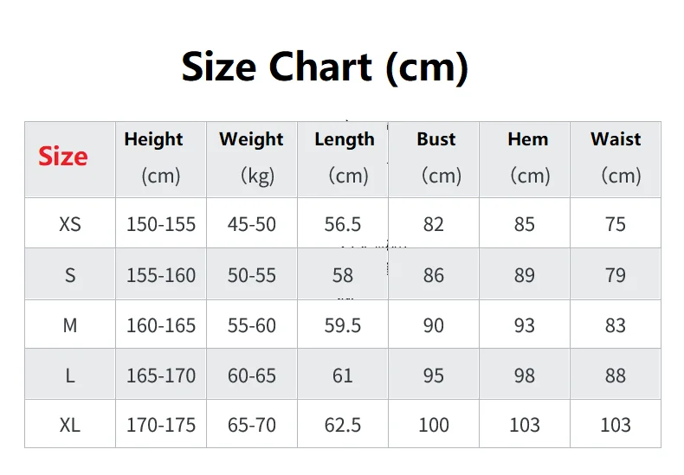Click the Waist (cm) column header
Viewport: 684px width, 475px height.
pyautogui.click(x=616, y=159)
